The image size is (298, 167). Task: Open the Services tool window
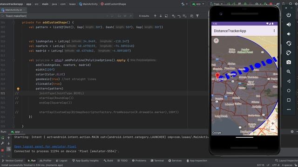(x=175, y=161)
